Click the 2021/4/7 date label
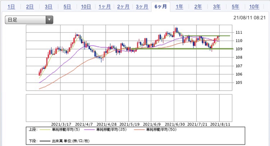270x146 pixels. click(84, 124)
